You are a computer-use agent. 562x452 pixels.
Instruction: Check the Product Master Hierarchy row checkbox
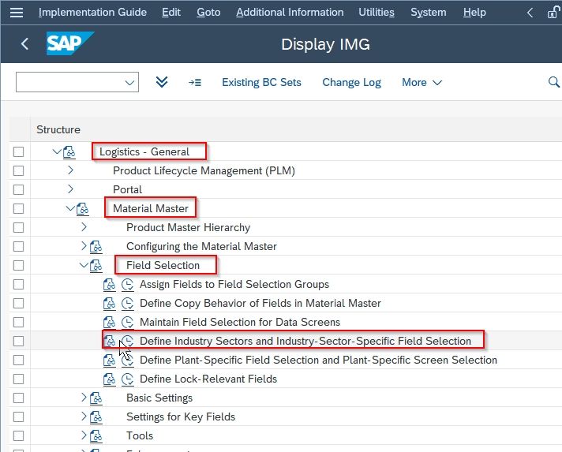19,228
